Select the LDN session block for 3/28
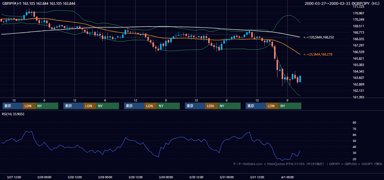Image resolution: width=384 pixels, height=180 pixels. (x=90, y=106)
